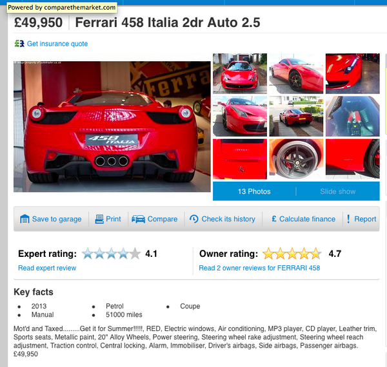
Task: Click the pound sign finance icon
Action: pyautogui.click(x=274, y=218)
